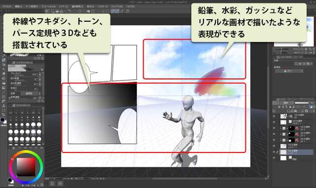
Task: Select the Eraser tool in the left toolbar
Action: point(3,74)
